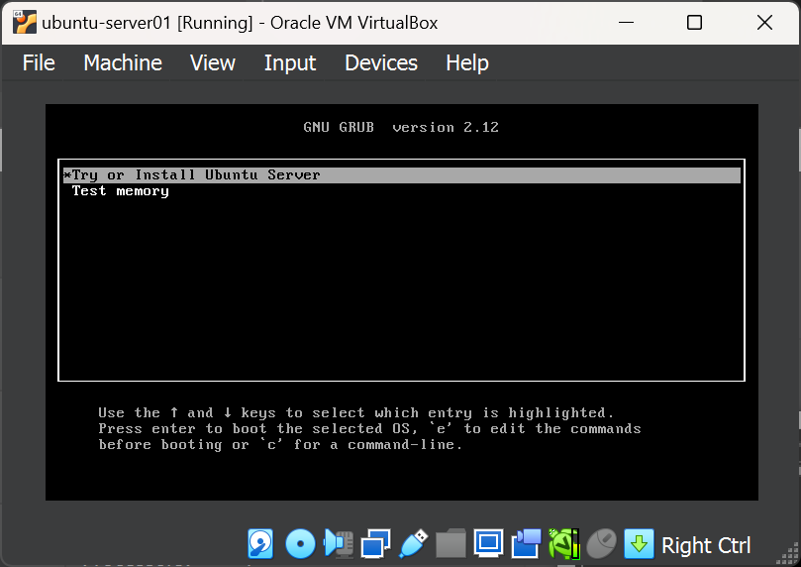Click the keyboard capture arrow icon
The width and height of the screenshot is (801, 567).
tap(639, 543)
